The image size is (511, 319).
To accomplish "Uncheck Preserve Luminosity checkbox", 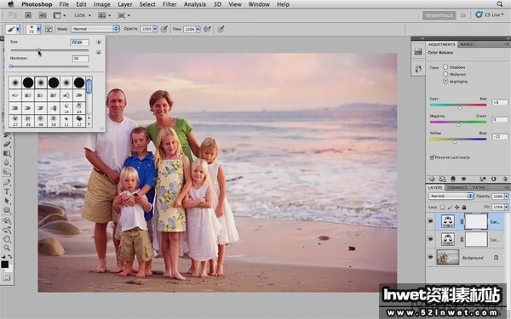I will pos(432,157).
